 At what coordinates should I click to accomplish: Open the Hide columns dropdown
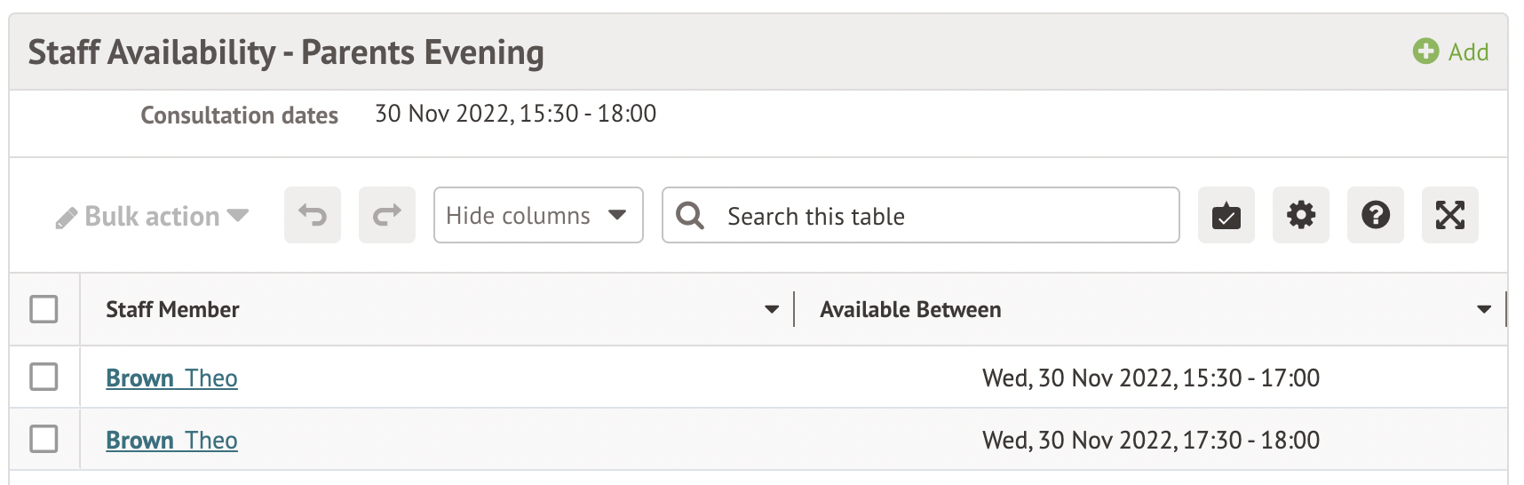tap(537, 215)
